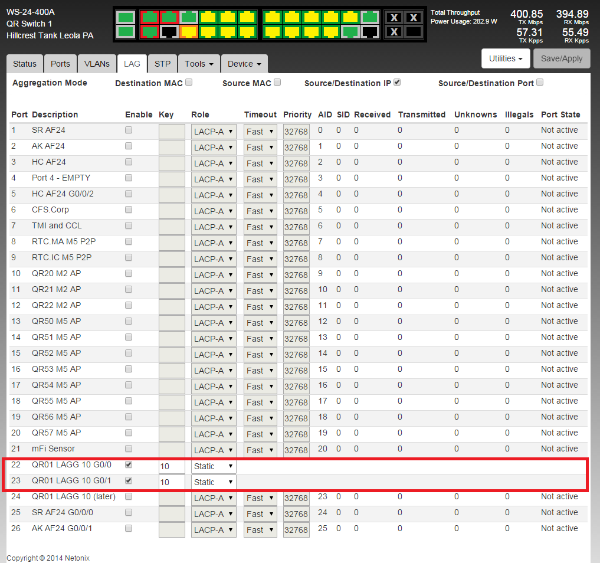Screen dimensions: 600x563
Task: Open Timeout dropdown for port 1 SR AF24
Action: click(260, 132)
